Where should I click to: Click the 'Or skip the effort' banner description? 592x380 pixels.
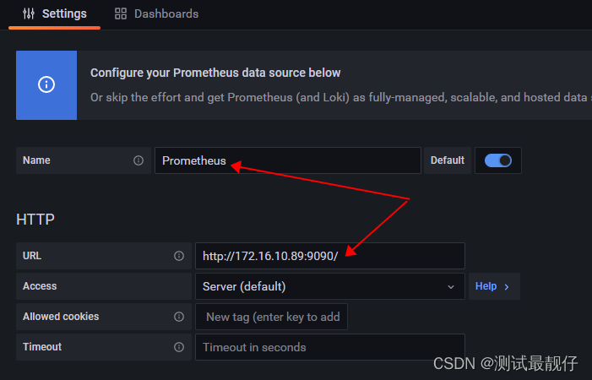341,97
